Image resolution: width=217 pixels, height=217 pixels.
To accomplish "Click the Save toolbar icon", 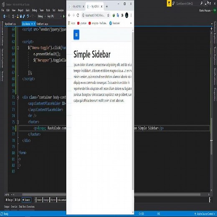I will 21,16.
